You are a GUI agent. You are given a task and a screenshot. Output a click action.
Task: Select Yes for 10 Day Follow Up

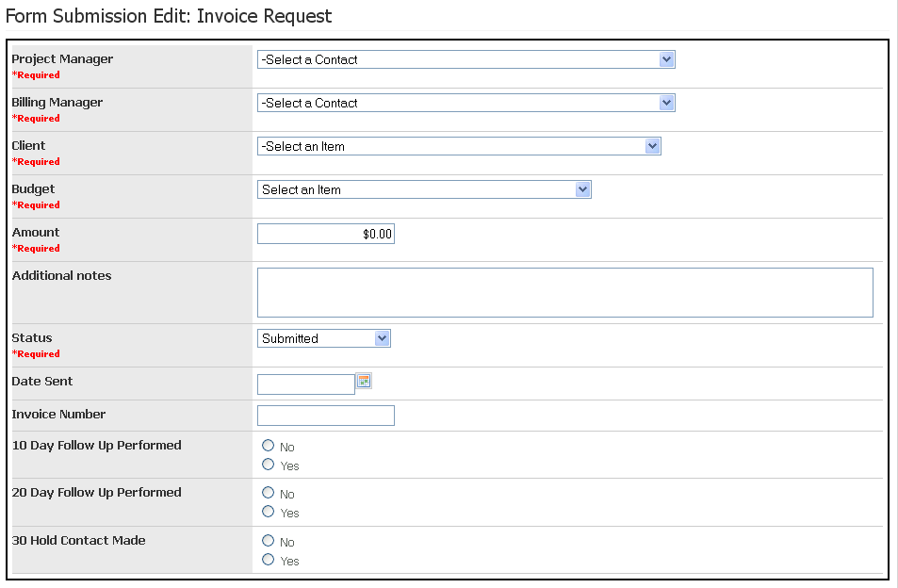(269, 465)
